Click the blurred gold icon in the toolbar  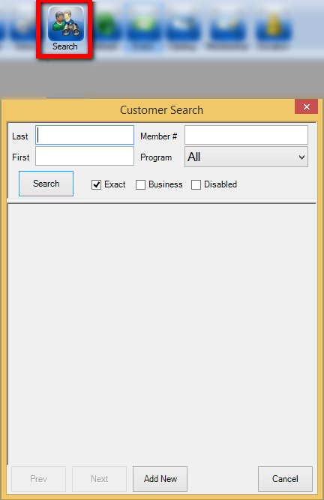[273, 26]
